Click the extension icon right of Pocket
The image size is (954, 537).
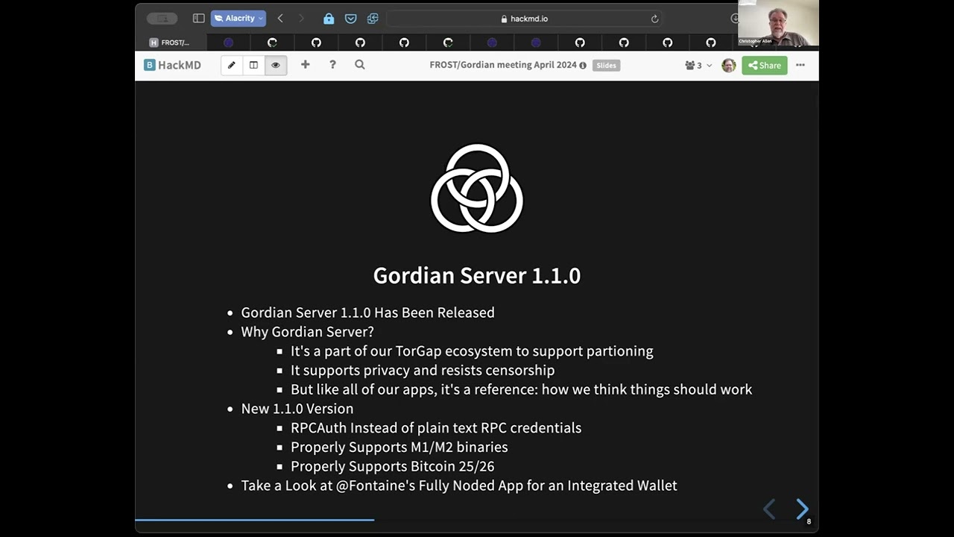(373, 19)
